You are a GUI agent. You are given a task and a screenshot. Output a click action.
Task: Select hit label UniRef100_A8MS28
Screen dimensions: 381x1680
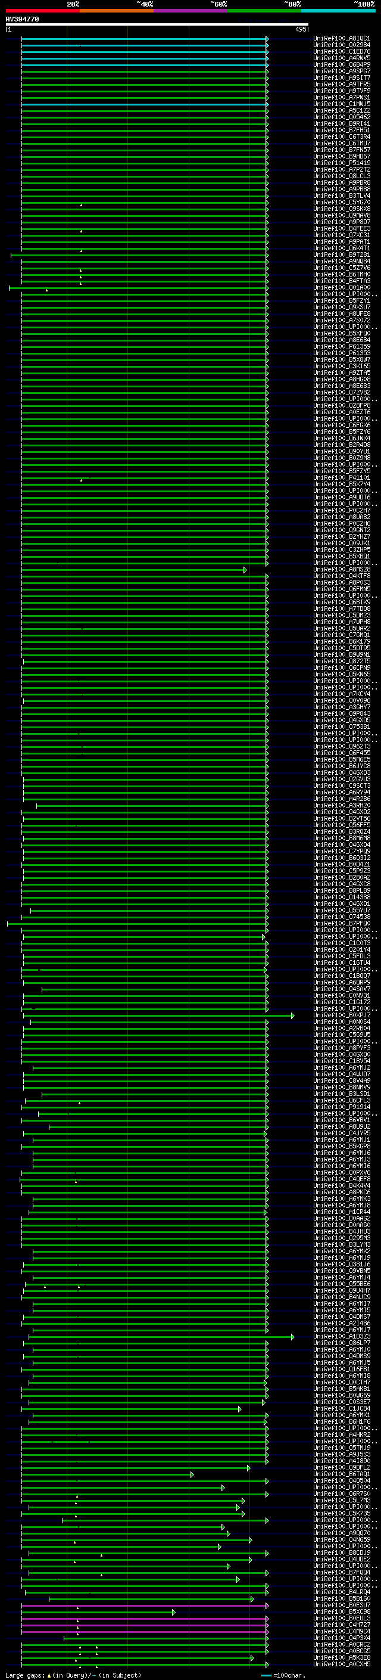(x=342, y=570)
